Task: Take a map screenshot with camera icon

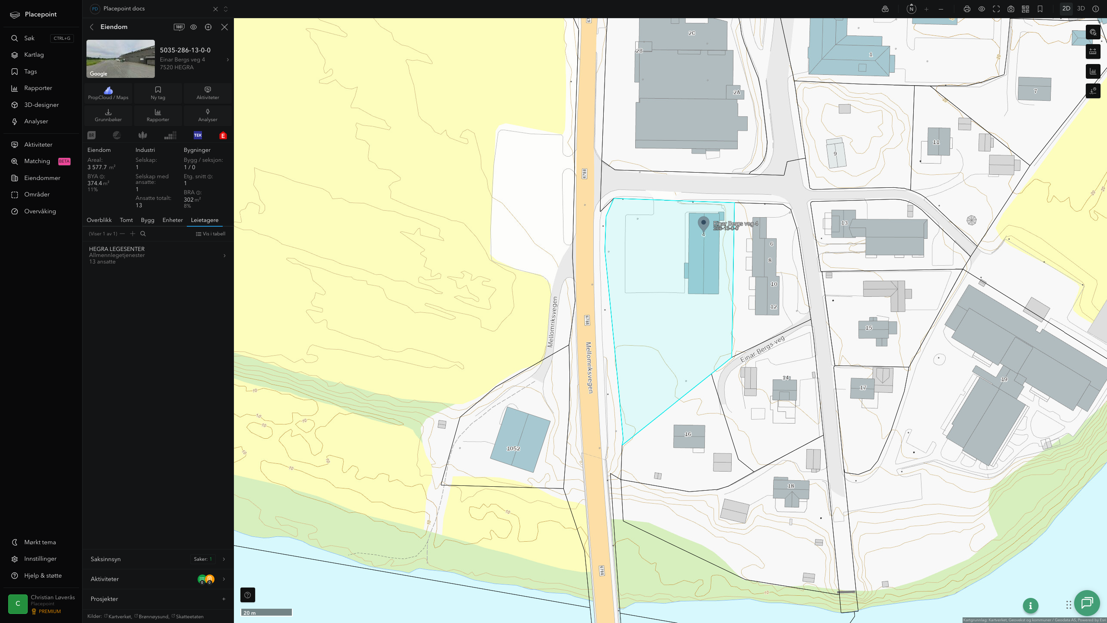Action: [1011, 9]
